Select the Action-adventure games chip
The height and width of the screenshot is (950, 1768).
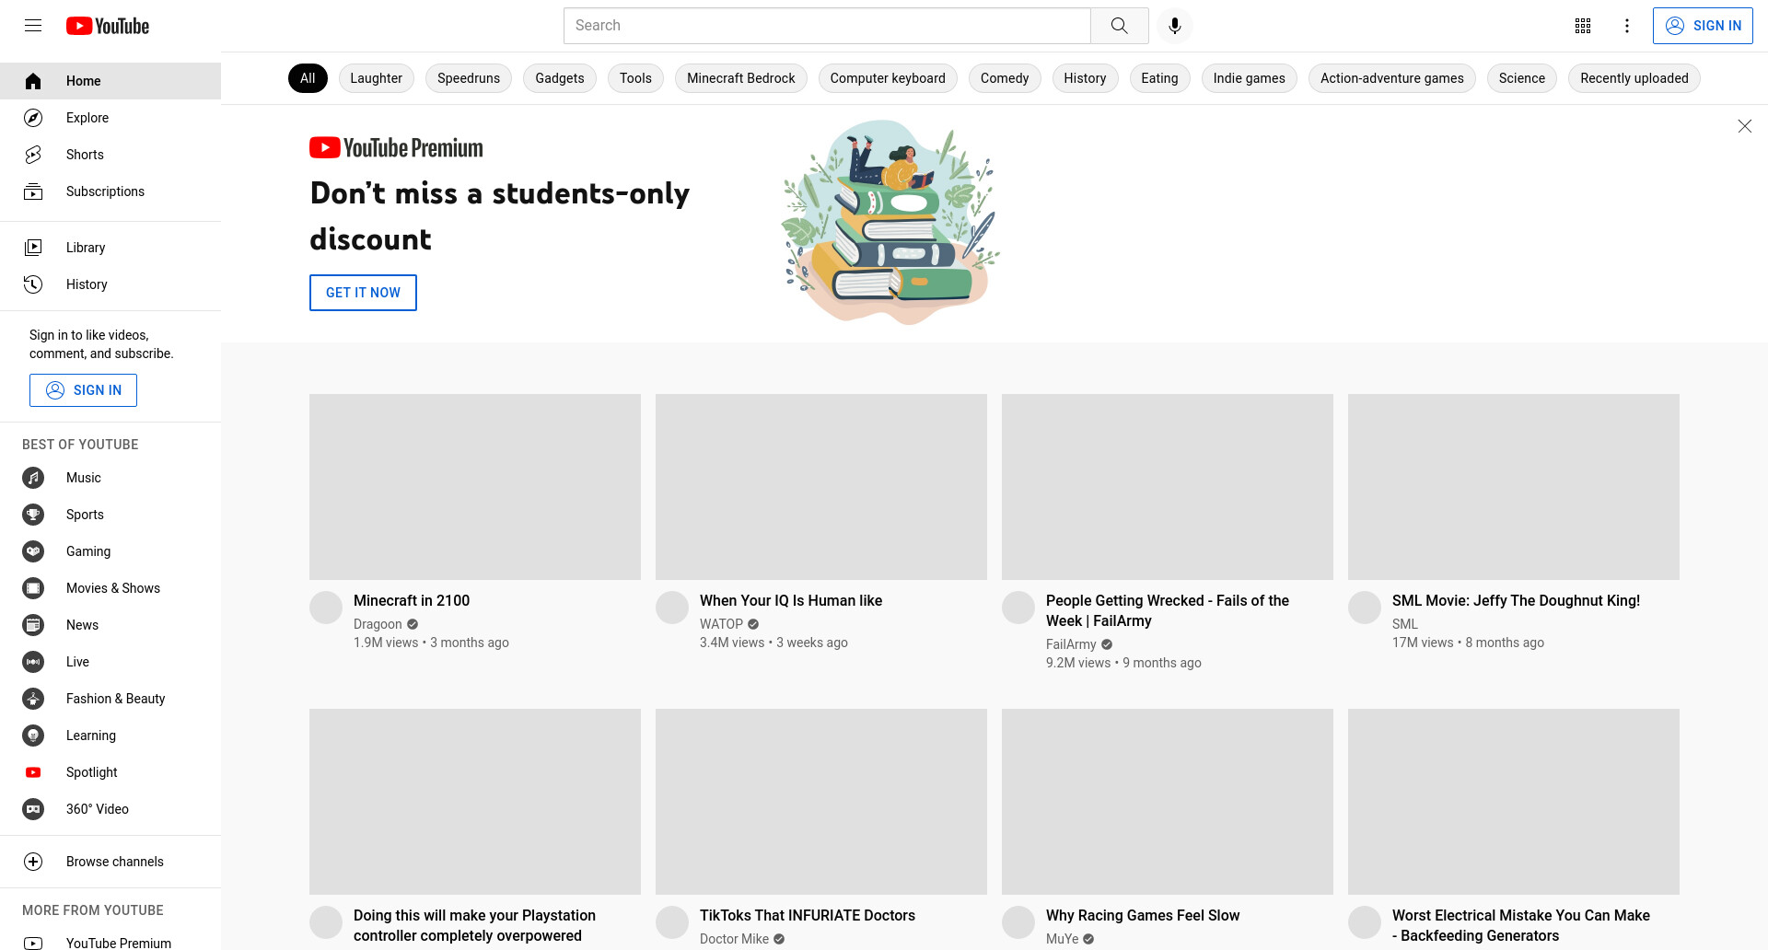1391,78
